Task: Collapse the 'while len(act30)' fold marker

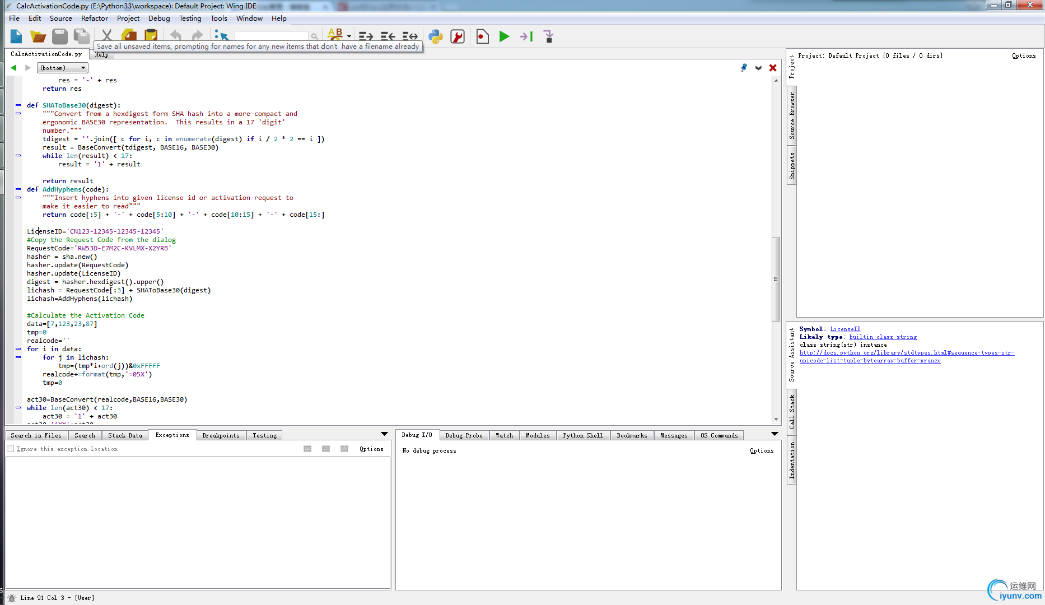Action: [x=18, y=408]
